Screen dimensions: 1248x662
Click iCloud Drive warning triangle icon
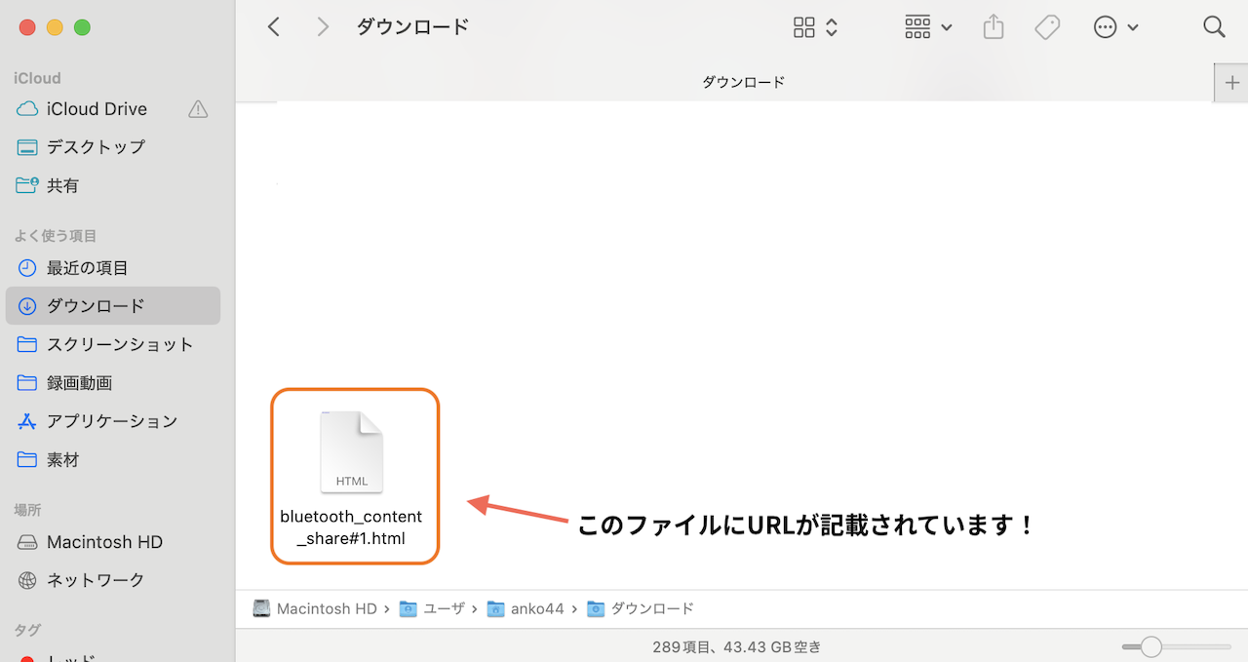(198, 109)
